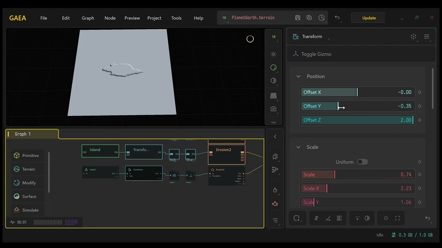Click the keyframe diamond next to Offset X

pyautogui.click(x=420, y=92)
